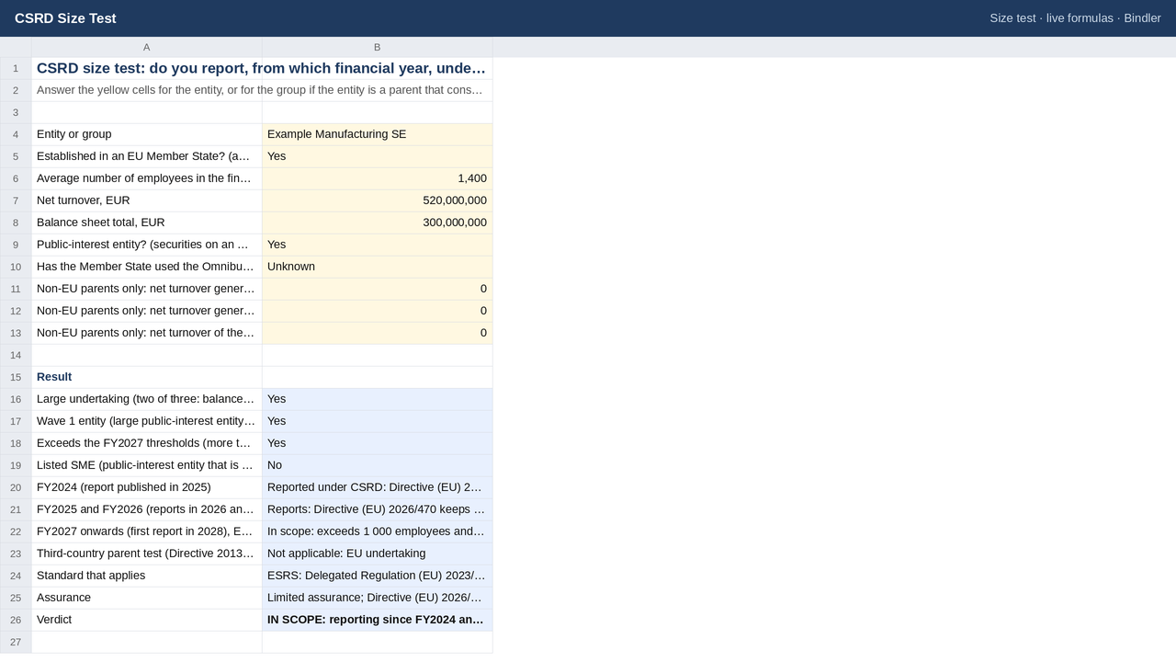Image resolution: width=1176 pixels, height=662 pixels.
Task: Open the title cell starting 'CSRD size test: do you report'
Action: click(x=262, y=68)
